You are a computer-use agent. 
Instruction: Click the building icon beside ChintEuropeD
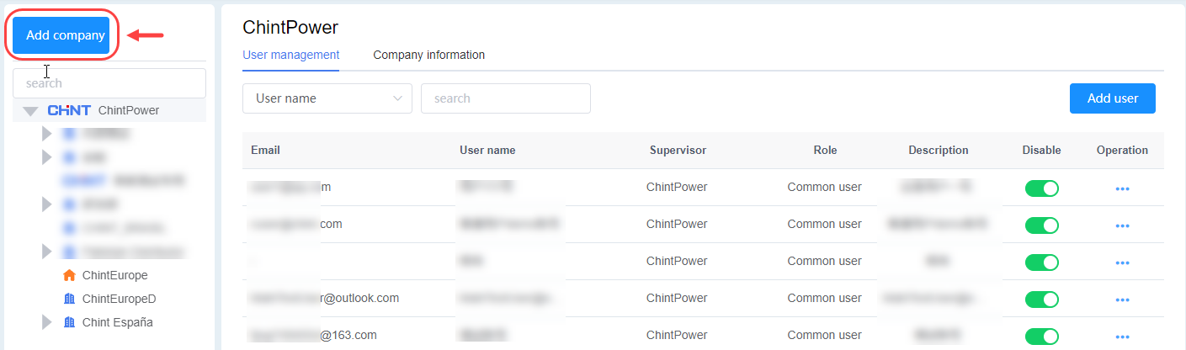70,299
